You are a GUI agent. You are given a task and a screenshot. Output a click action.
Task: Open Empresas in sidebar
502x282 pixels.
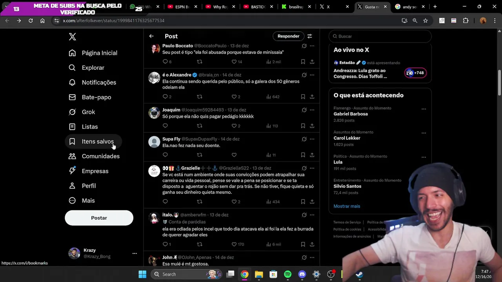[89, 171]
